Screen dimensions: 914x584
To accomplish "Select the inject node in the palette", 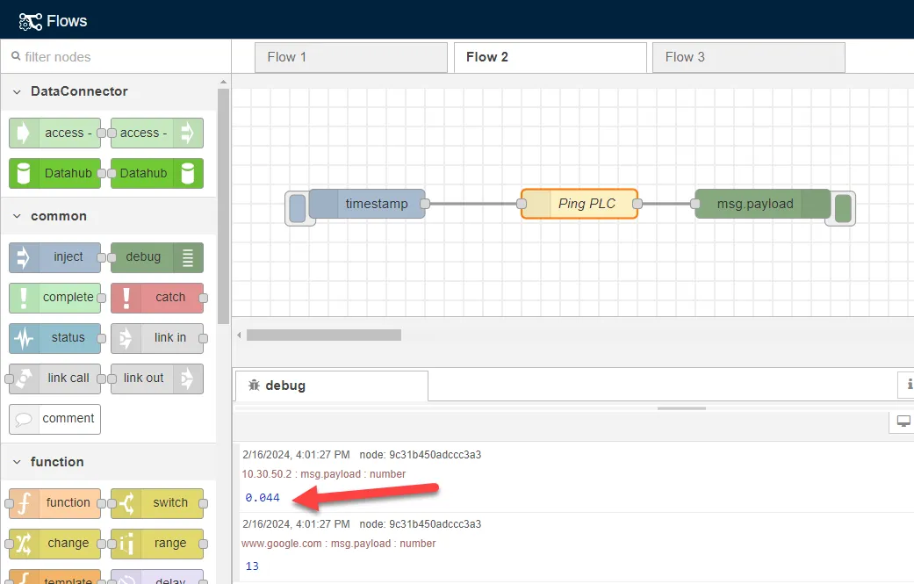I will [54, 256].
